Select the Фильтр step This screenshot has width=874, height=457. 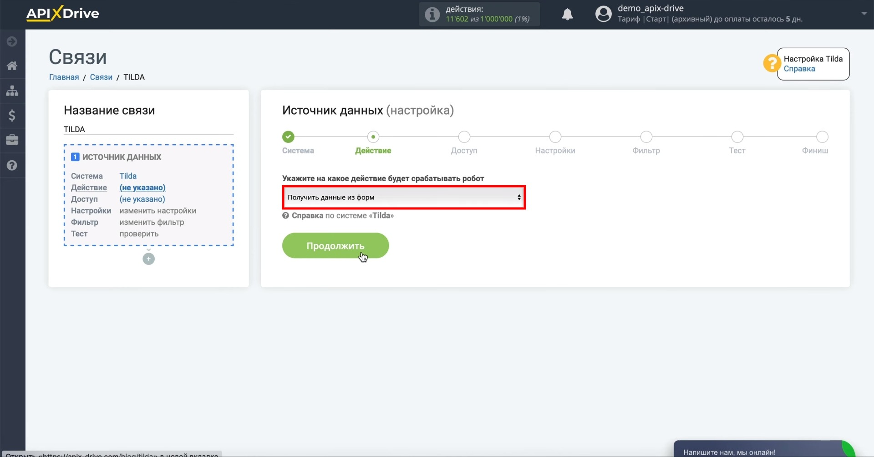tap(646, 137)
